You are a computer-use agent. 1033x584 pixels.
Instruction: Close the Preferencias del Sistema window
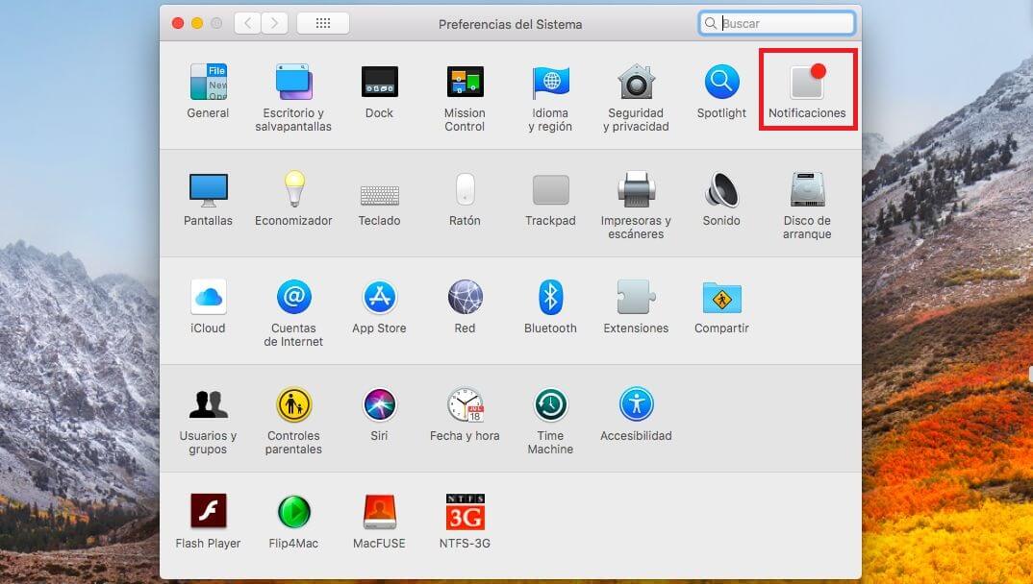pos(178,24)
